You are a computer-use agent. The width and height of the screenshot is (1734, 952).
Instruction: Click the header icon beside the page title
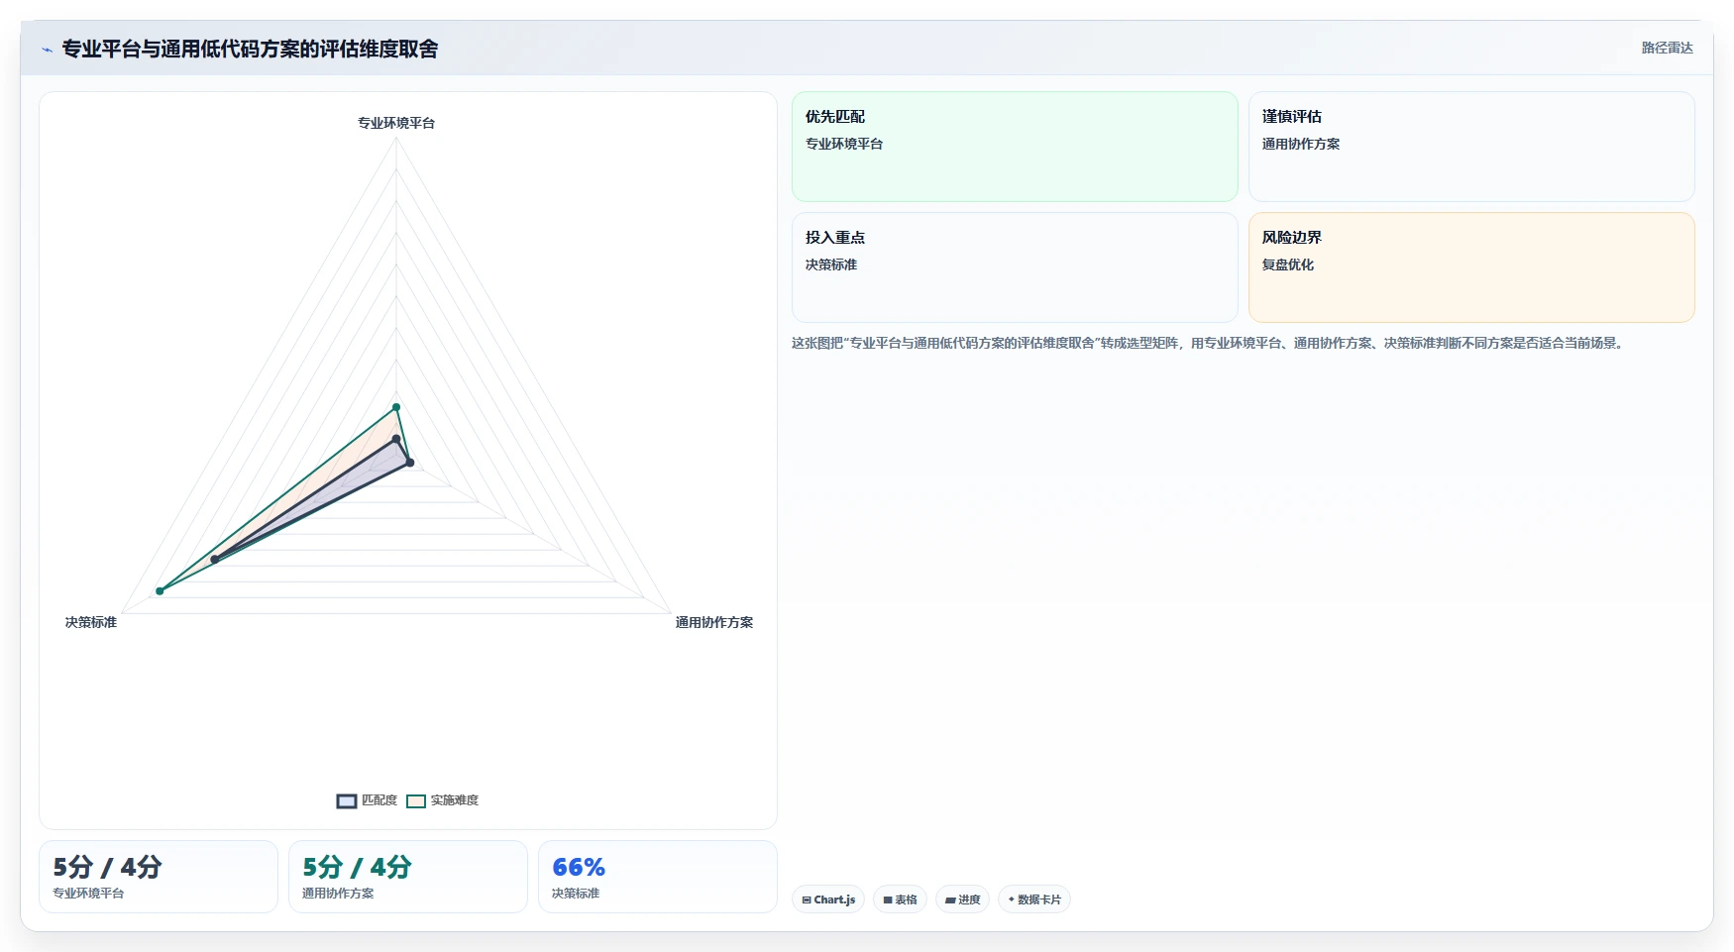47,50
